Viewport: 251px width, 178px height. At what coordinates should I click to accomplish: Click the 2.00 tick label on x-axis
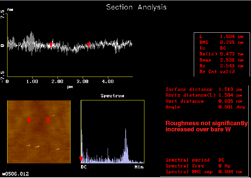coord(58,81)
